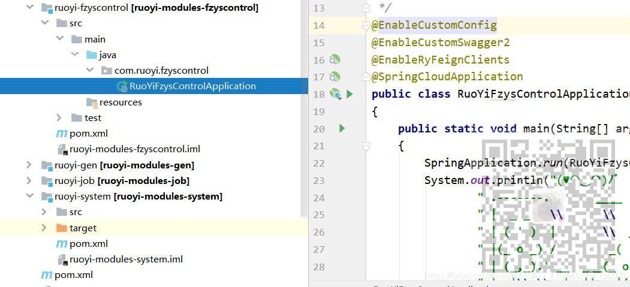This screenshot has height=287, width=630.
Task: Fold the main method body at line 21
Action: coord(366,147)
